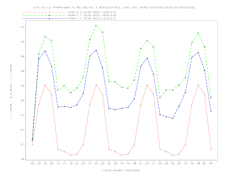Select legend label PARM=O.O_MEAN MODEL=NAM/218

pyautogui.click(x=92, y=12)
